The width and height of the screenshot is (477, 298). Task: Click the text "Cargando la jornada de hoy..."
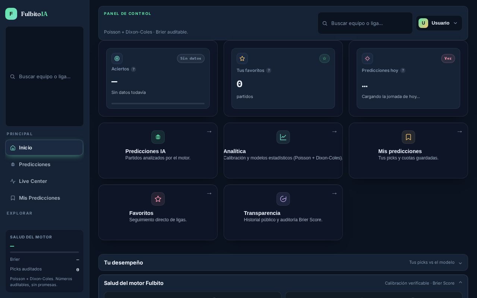[391, 96]
